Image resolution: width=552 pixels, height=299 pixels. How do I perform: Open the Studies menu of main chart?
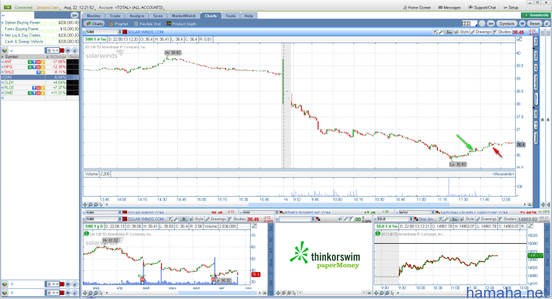tap(502, 32)
